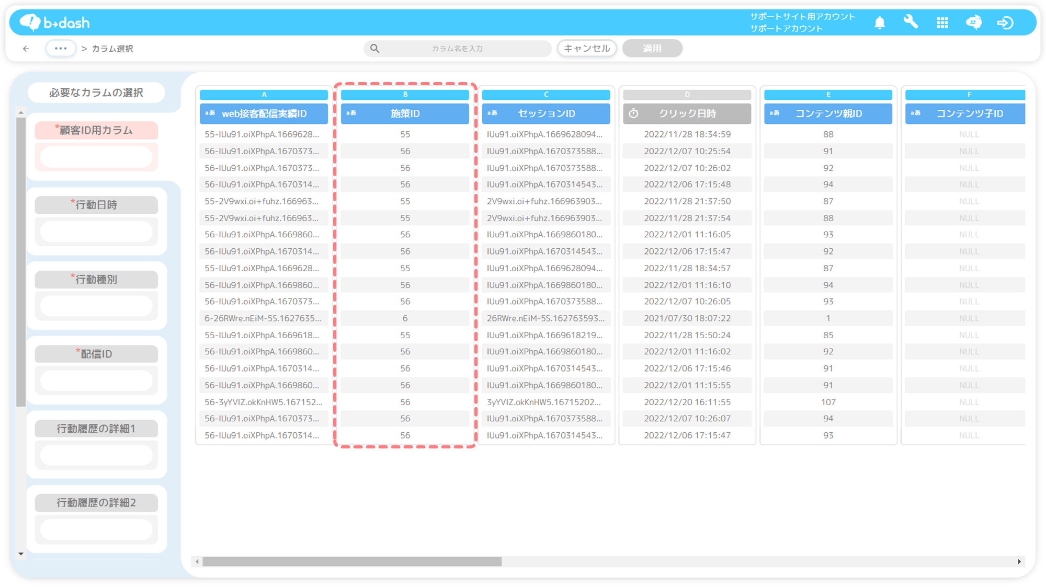This screenshot has height=588, width=1046.
Task: Go back with the left arrow
Action: coord(26,49)
